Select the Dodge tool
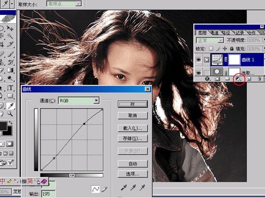Screen dimensions: 265x198 coord(10,78)
